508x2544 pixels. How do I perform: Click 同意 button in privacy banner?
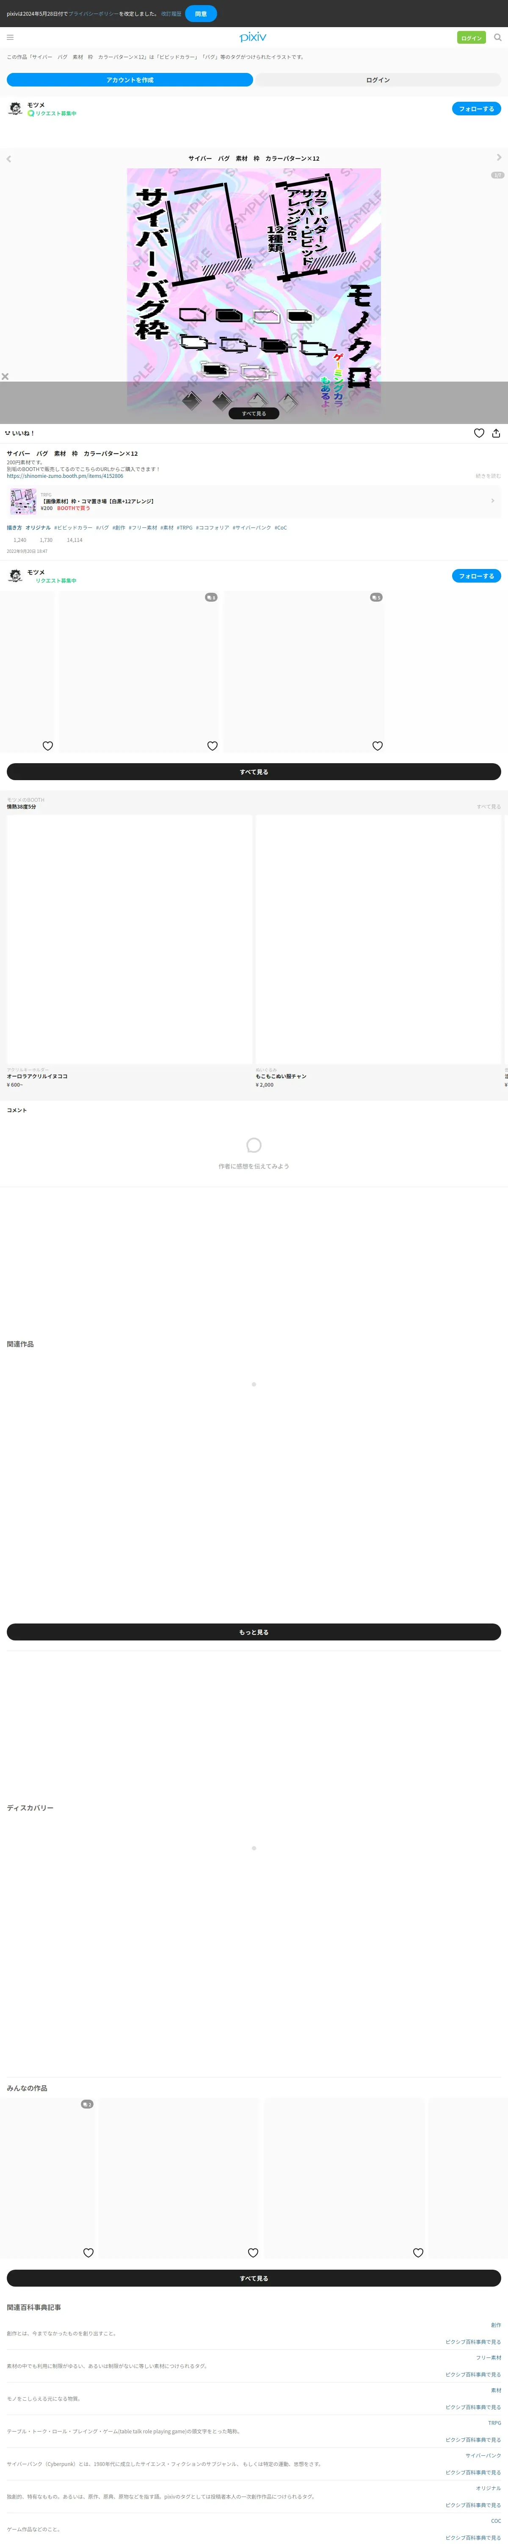pos(200,14)
